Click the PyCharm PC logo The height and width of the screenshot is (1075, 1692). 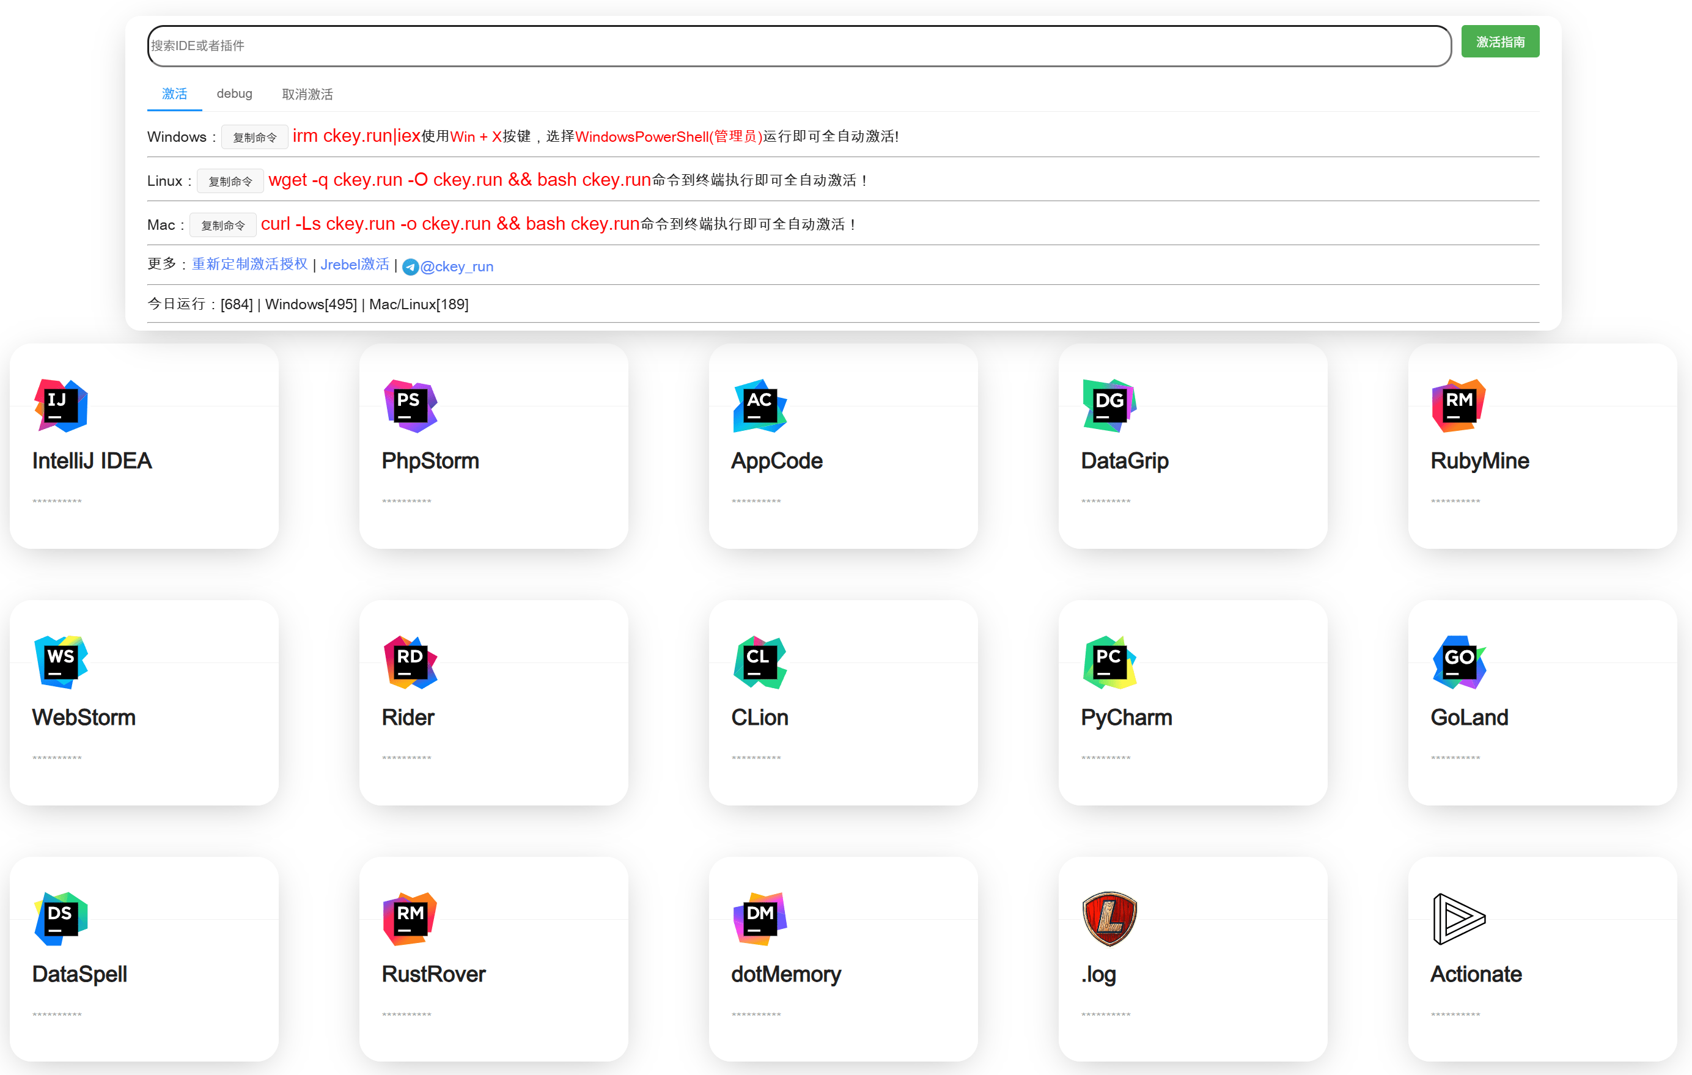coord(1109,662)
